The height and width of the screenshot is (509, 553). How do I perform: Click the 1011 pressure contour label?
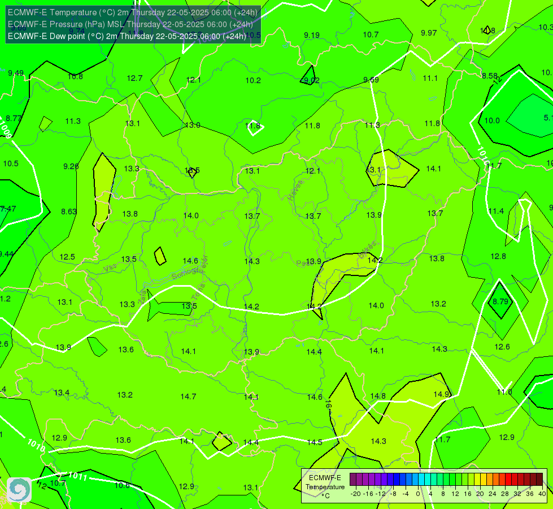click(x=78, y=476)
